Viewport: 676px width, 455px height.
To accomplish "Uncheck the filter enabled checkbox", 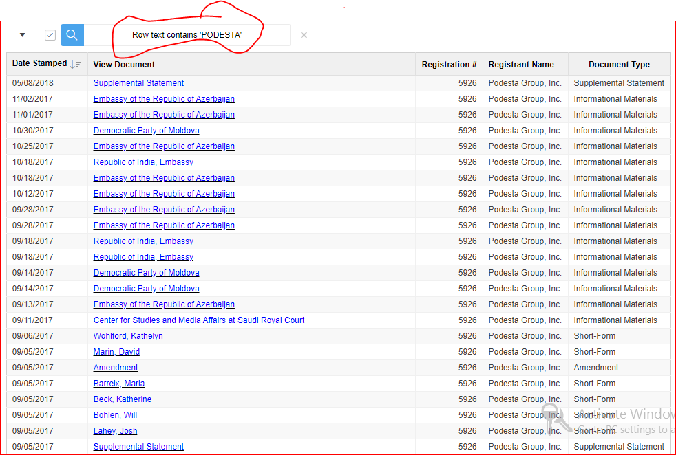I will coord(50,35).
